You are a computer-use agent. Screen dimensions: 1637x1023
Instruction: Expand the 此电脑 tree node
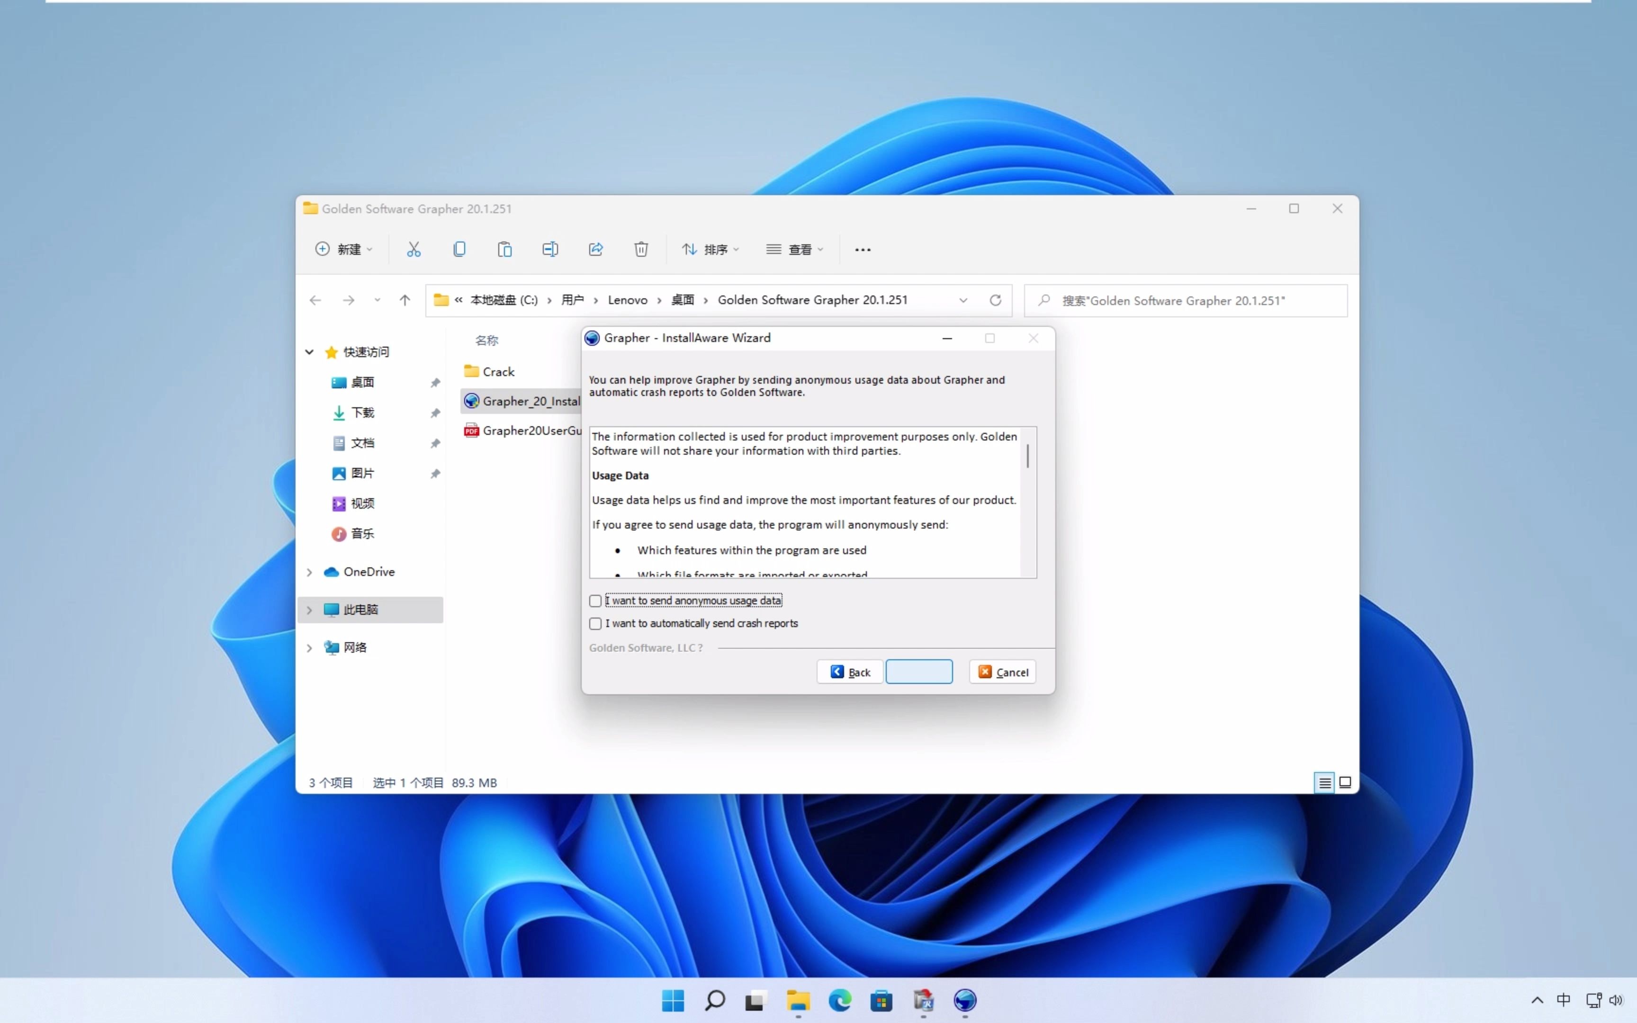[x=309, y=610]
